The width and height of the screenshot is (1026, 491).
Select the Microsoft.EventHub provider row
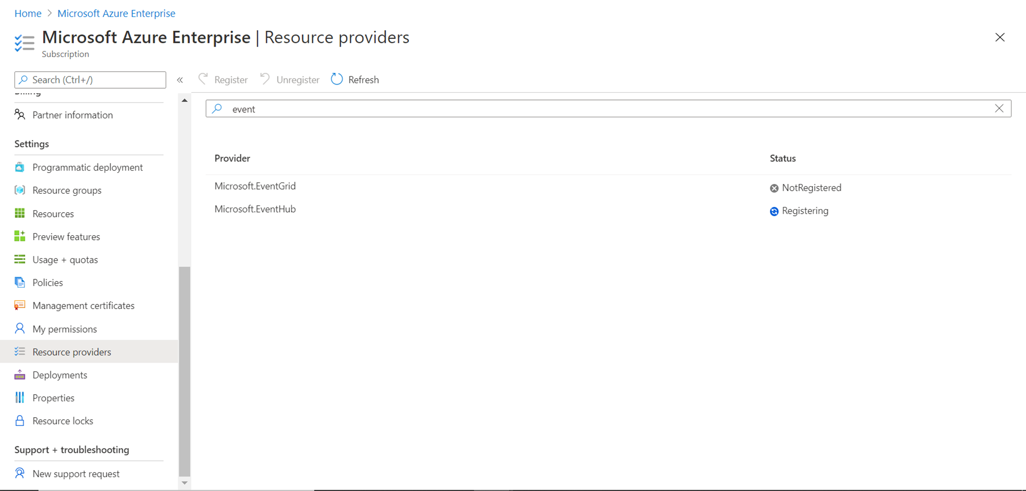pos(608,210)
